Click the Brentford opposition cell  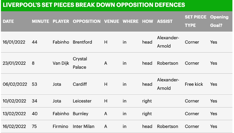click(82, 42)
